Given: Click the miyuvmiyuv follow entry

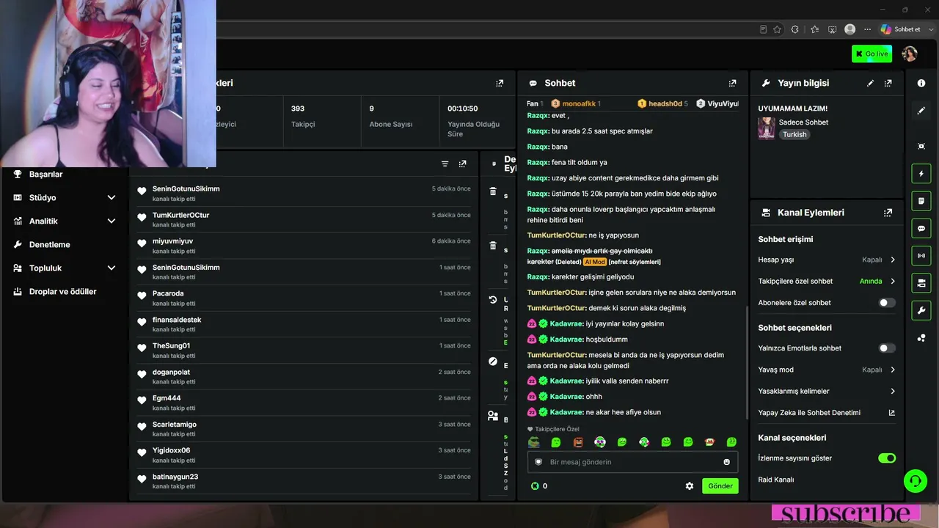Looking at the screenshot, I should (x=304, y=246).
